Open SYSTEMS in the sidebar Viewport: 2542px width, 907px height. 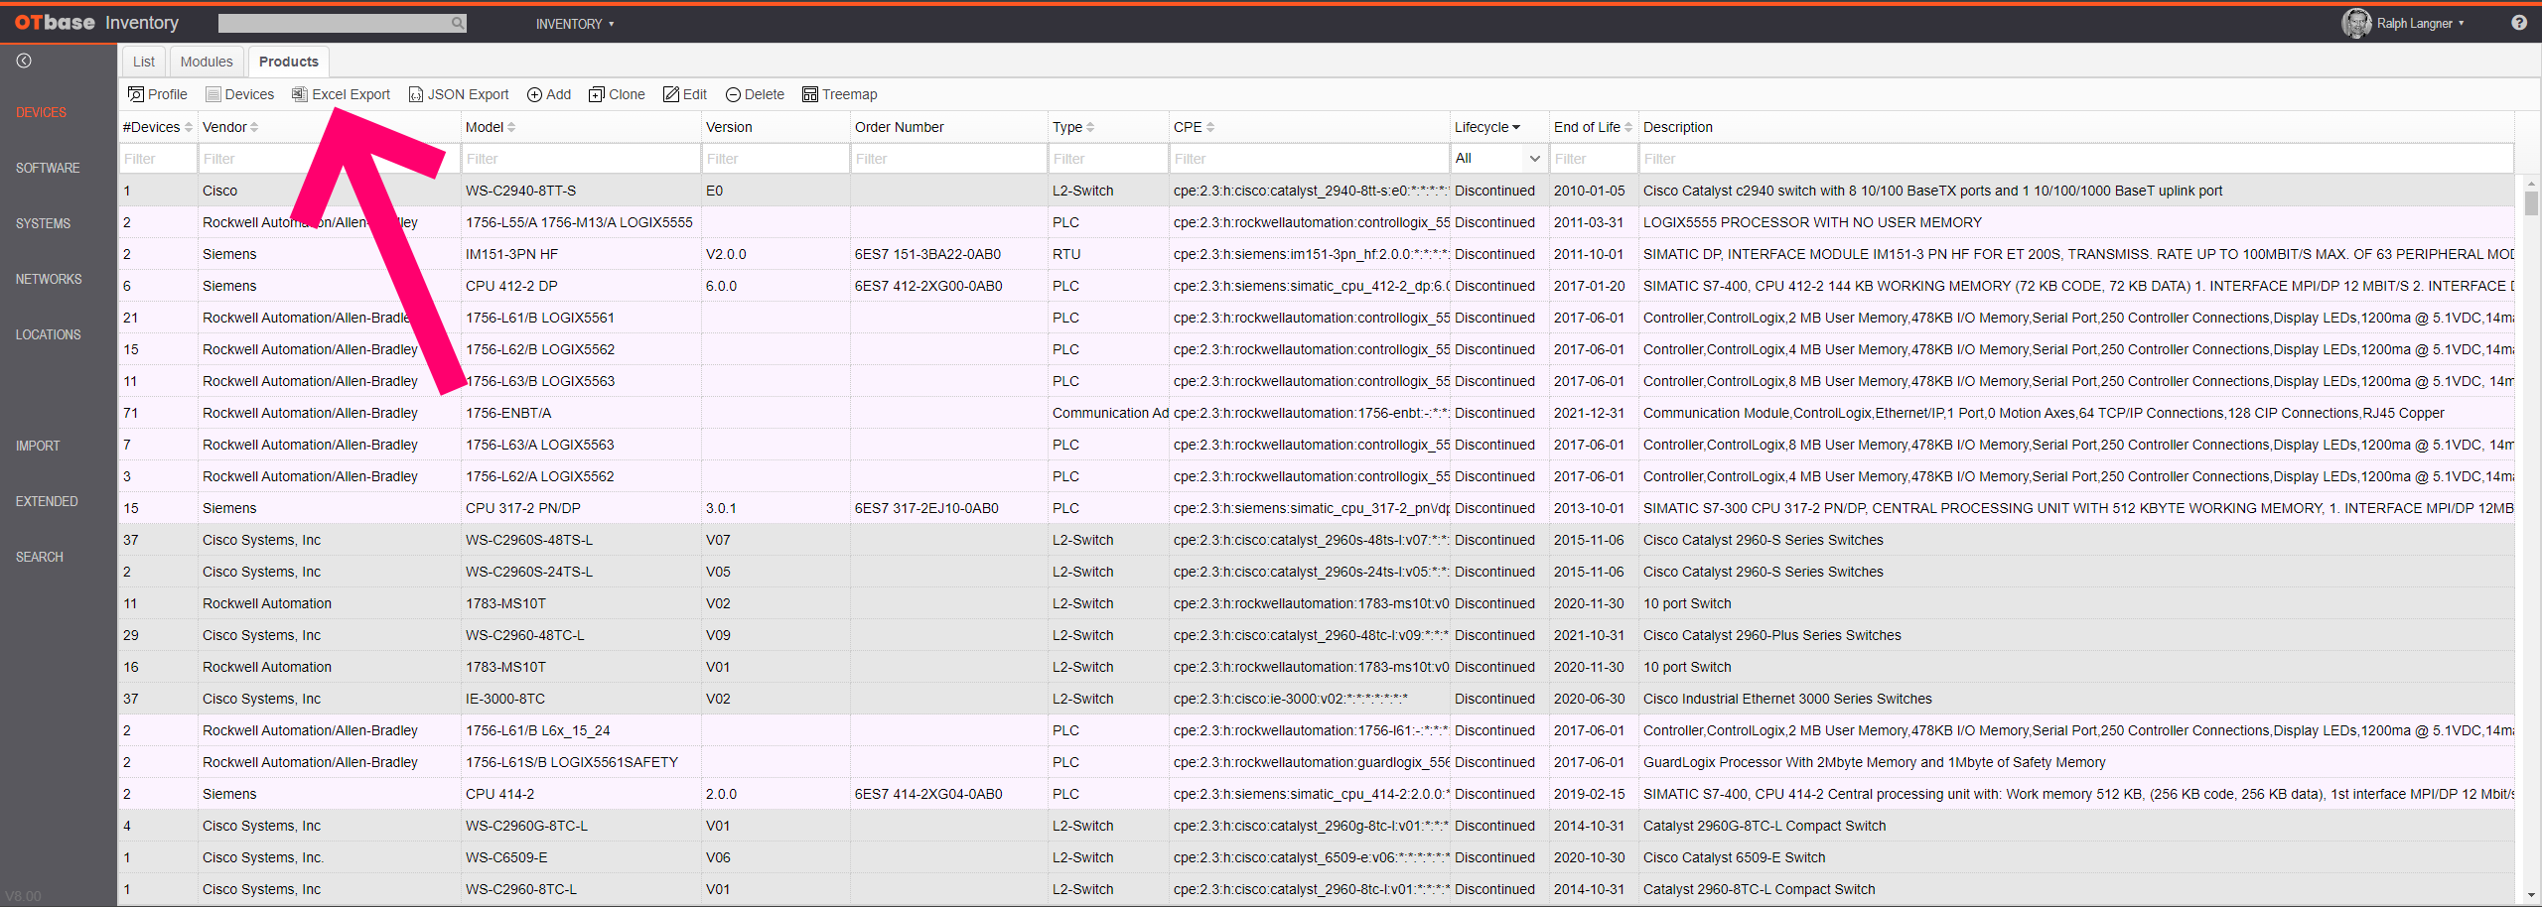point(44,223)
